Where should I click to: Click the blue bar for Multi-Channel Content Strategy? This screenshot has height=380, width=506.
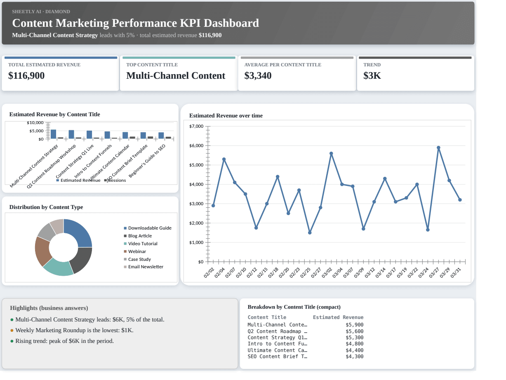[x=53, y=134]
